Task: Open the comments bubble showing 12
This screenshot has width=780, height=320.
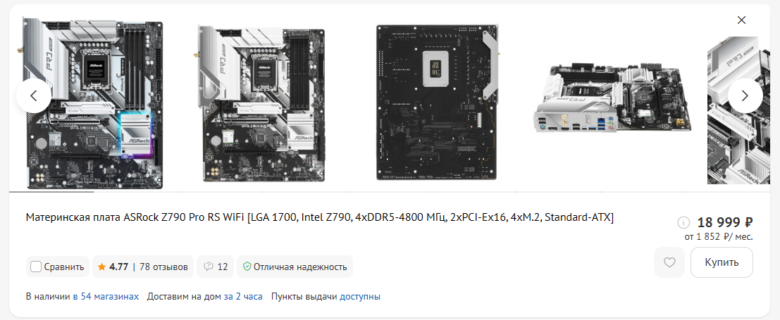Action: coord(216,267)
